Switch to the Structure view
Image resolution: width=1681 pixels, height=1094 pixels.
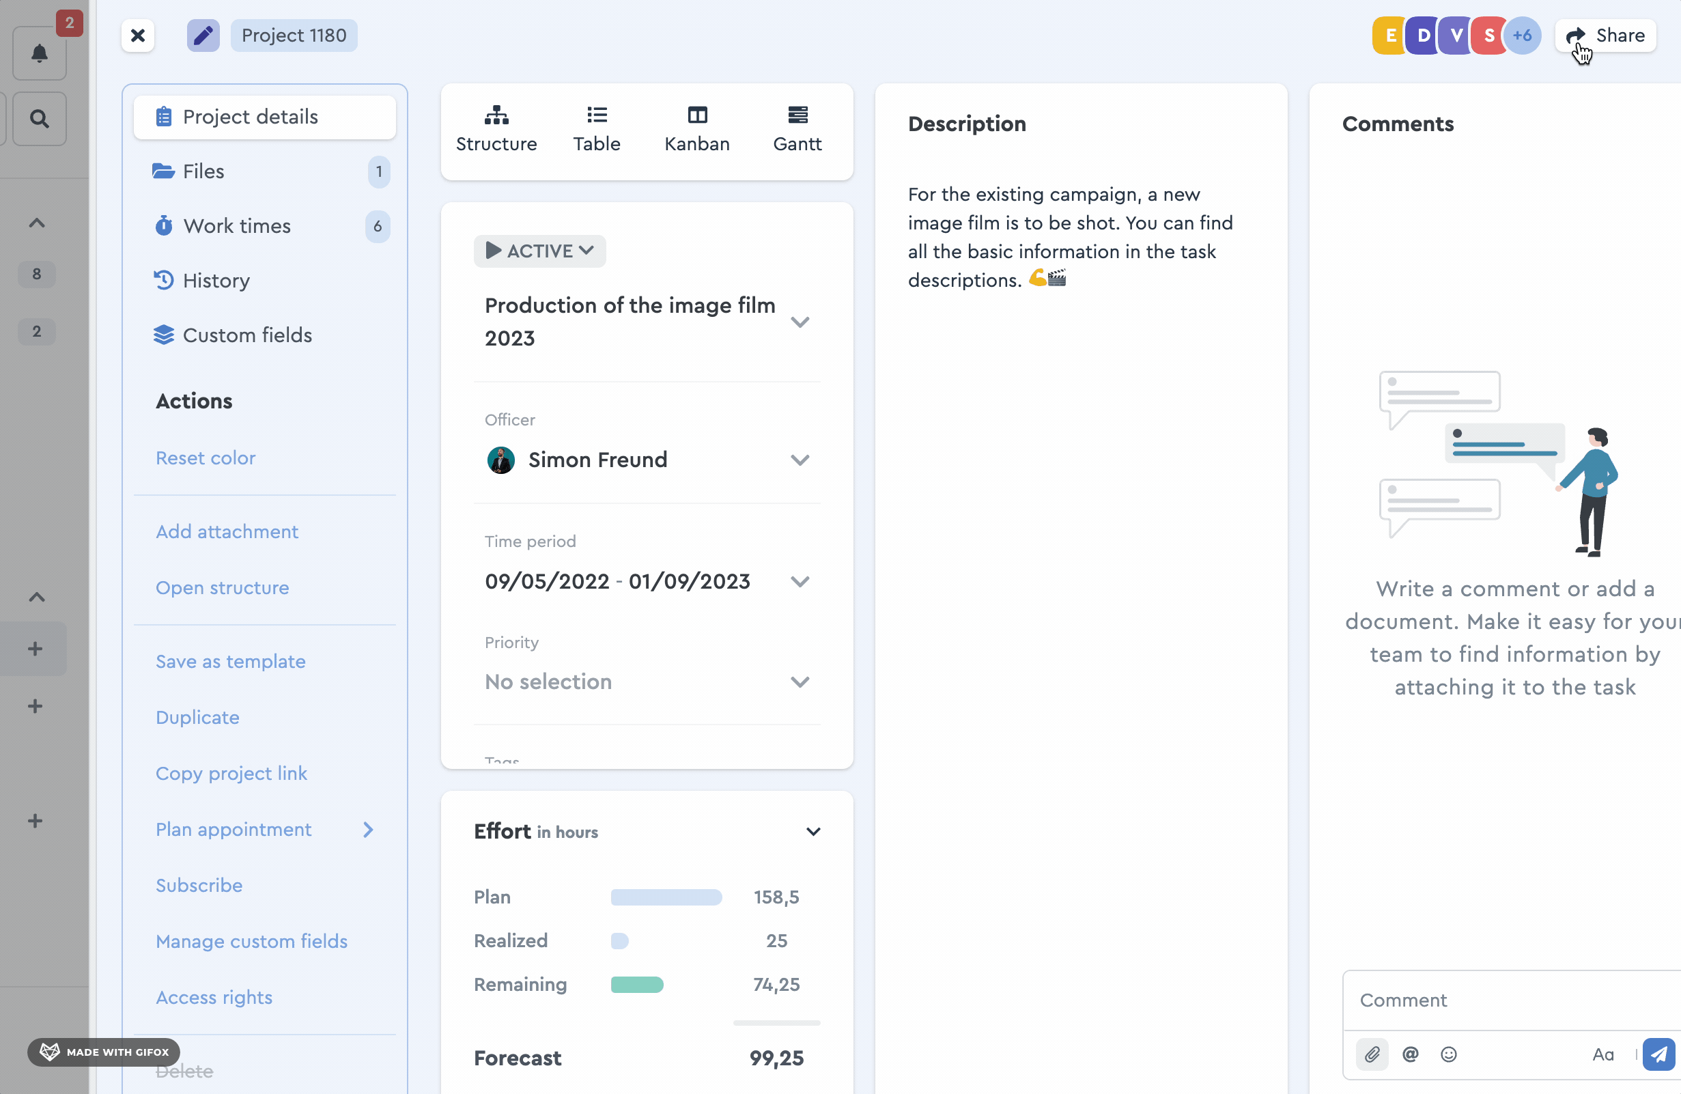[x=496, y=129]
